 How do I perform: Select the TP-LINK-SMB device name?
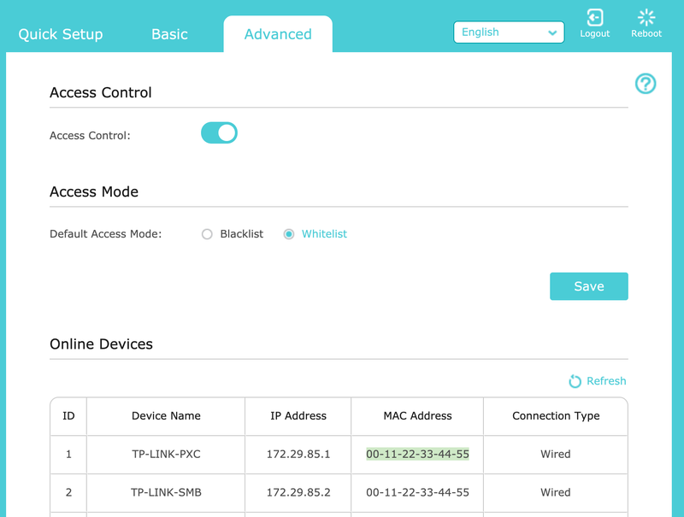(166, 492)
